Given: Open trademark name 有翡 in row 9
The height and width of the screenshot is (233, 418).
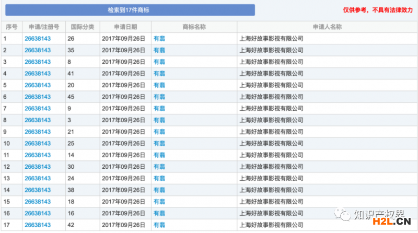Looking at the screenshot, I should pyautogui.click(x=159, y=132).
